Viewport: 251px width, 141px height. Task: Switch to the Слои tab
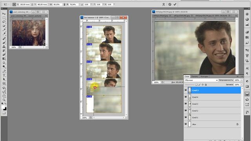(187, 76)
